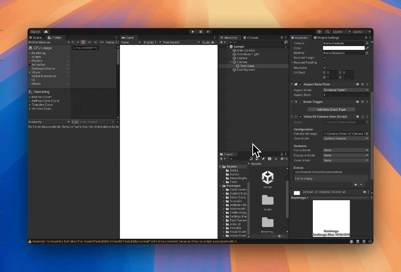Open the global search magnifier icon

click(x=328, y=32)
